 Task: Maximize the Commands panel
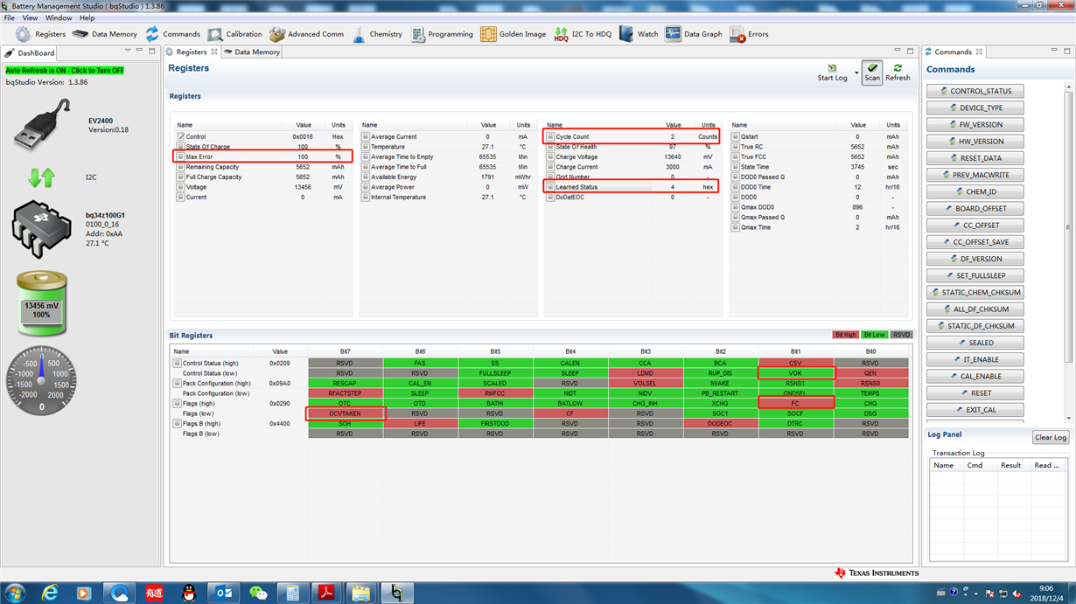point(1068,52)
